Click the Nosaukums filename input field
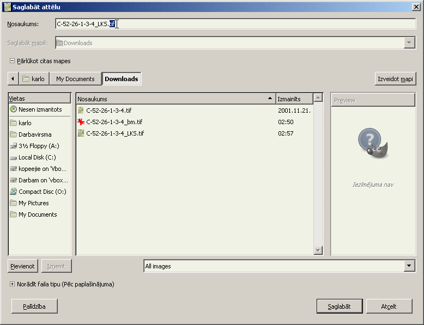424x325 pixels. click(x=235, y=24)
